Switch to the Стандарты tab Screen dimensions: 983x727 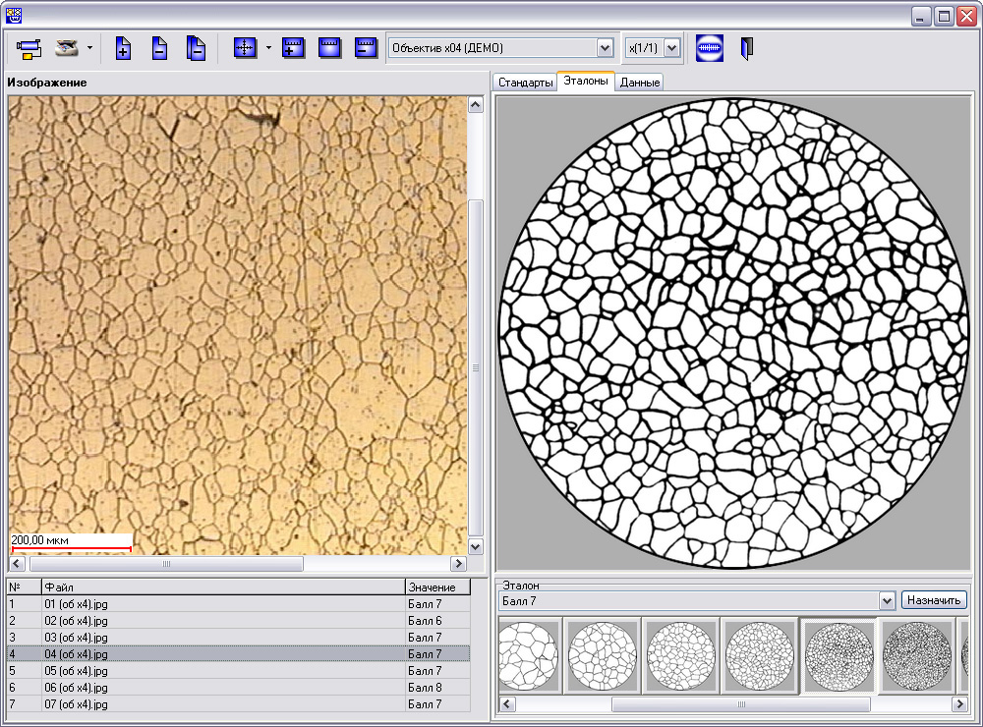525,83
